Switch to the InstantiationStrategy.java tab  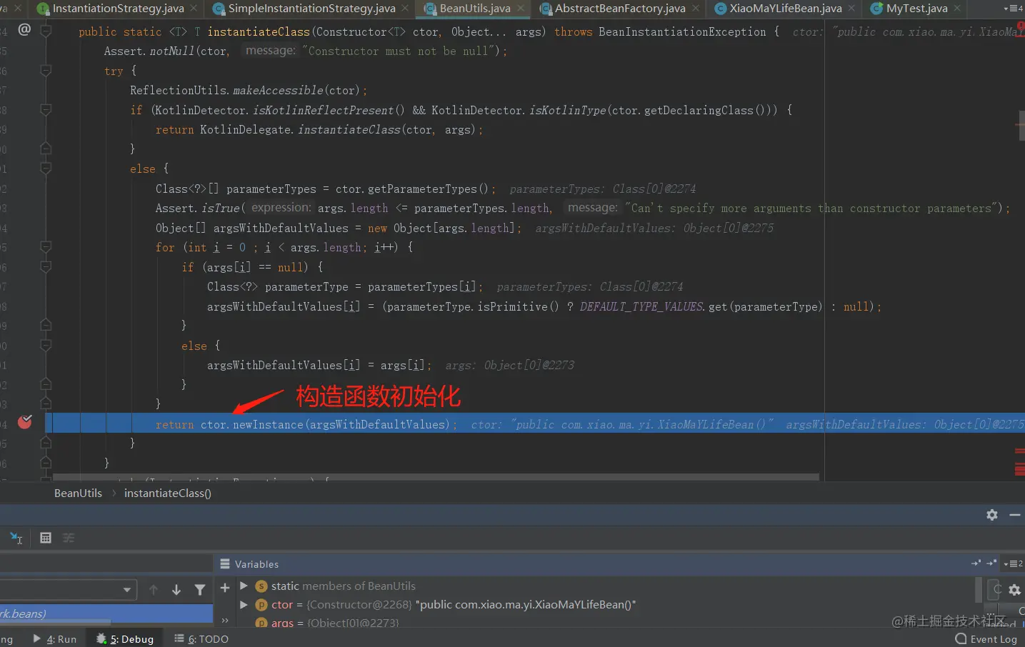[118, 9]
